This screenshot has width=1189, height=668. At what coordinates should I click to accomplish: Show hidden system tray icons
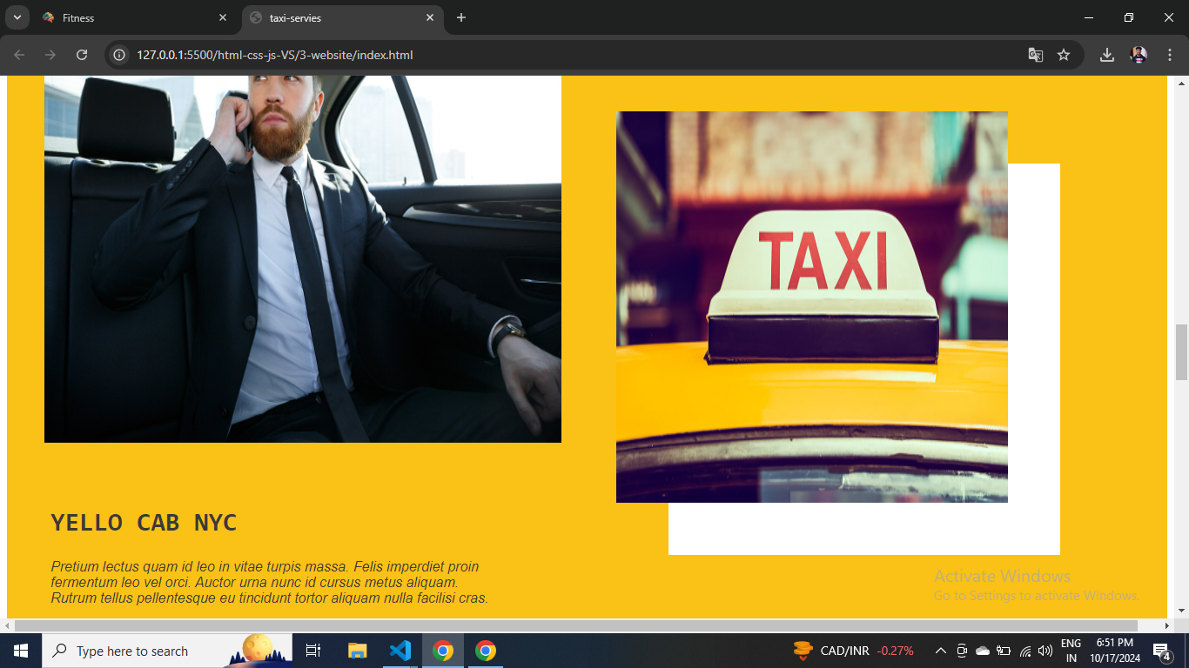pos(940,651)
